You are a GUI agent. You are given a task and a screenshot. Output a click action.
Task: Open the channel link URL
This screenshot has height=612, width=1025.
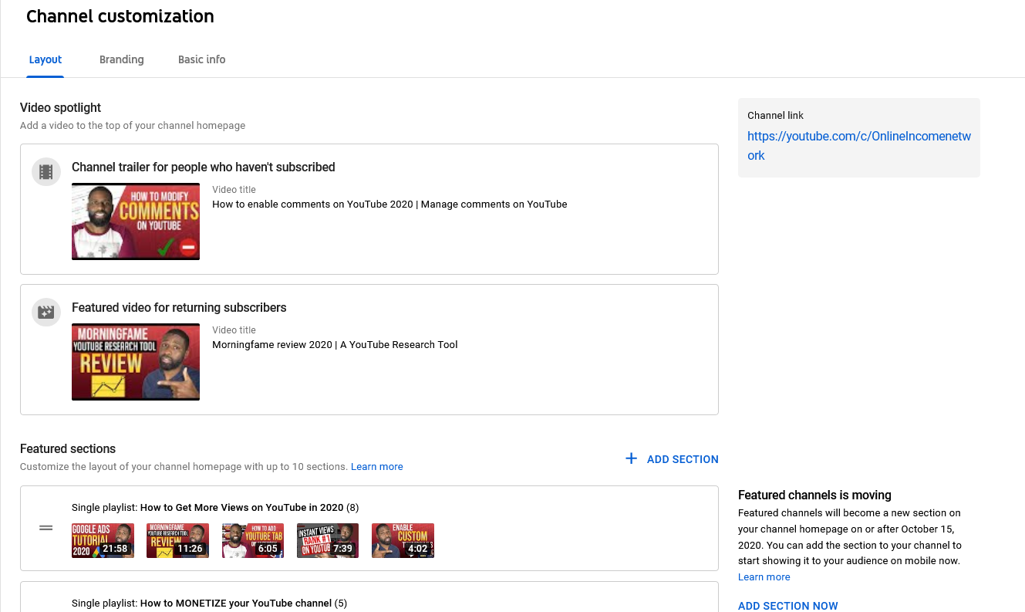point(858,145)
